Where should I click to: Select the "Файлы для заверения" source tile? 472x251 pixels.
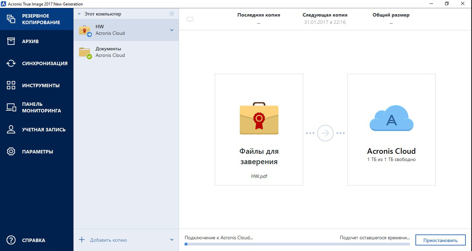click(x=259, y=130)
